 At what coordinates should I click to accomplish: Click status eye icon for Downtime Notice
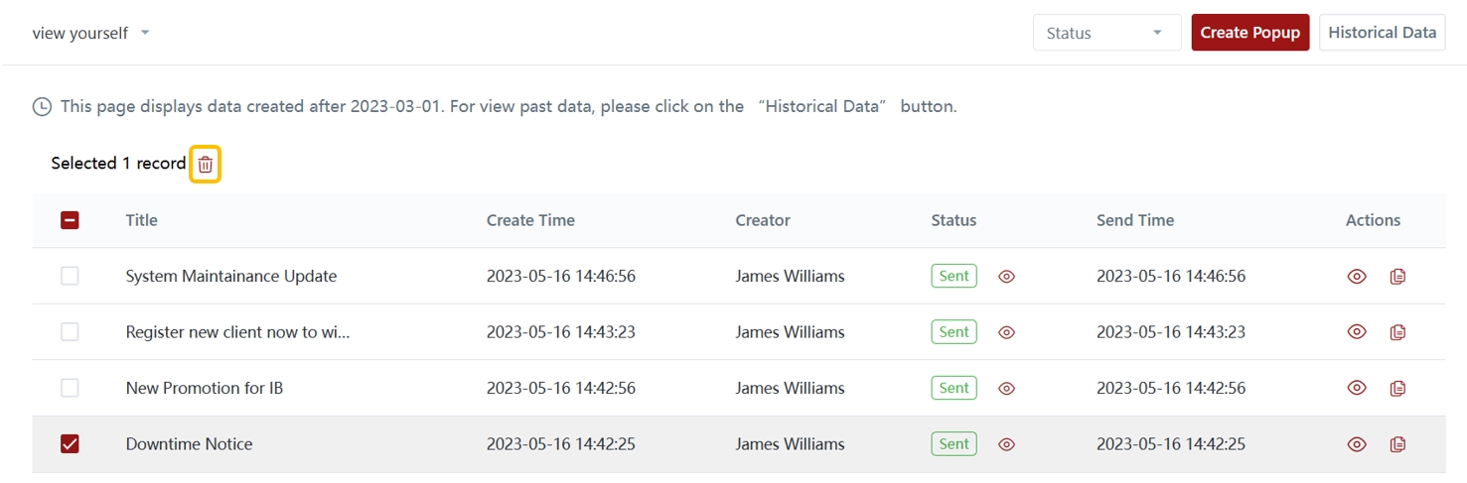click(1006, 444)
